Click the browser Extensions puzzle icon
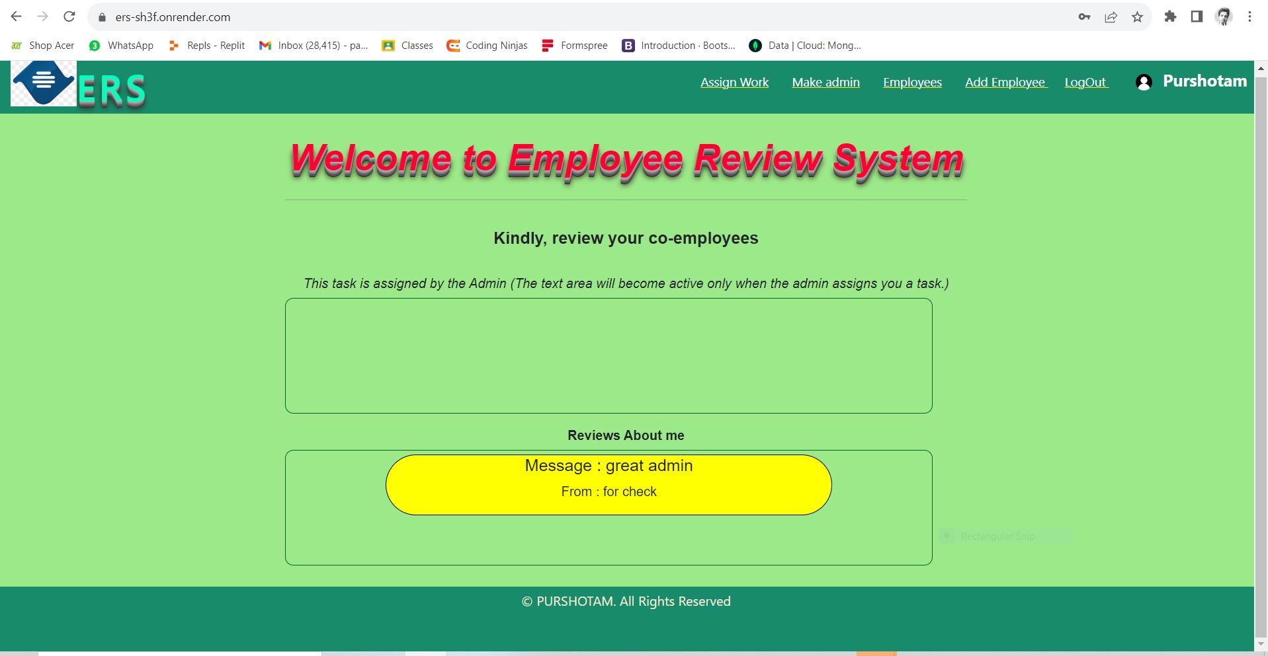 tap(1170, 17)
